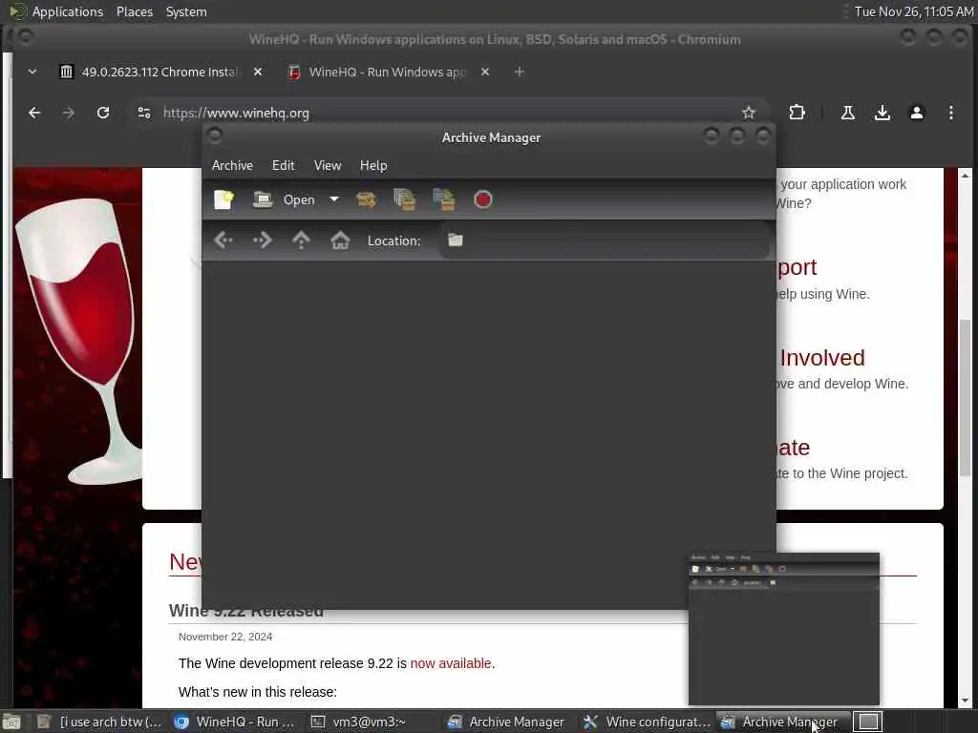Image resolution: width=978 pixels, height=733 pixels.
Task: Open Chromium profile icon
Action: pos(916,113)
